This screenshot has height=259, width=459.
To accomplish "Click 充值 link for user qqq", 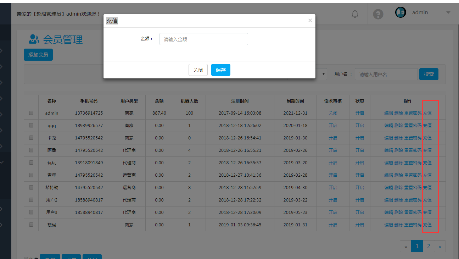I will [x=427, y=125].
